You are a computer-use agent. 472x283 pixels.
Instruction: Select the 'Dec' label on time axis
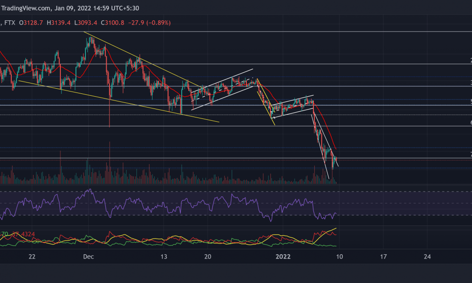coord(89,257)
